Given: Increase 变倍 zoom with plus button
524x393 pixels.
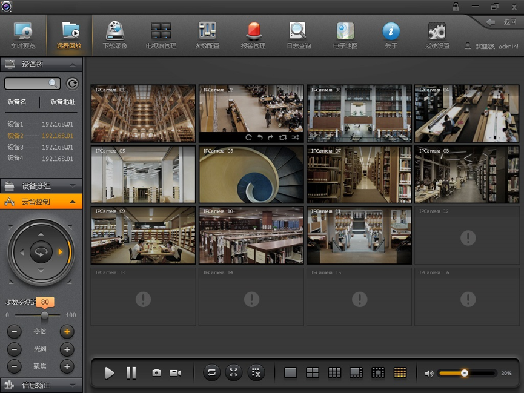Looking at the screenshot, I should (x=67, y=331).
